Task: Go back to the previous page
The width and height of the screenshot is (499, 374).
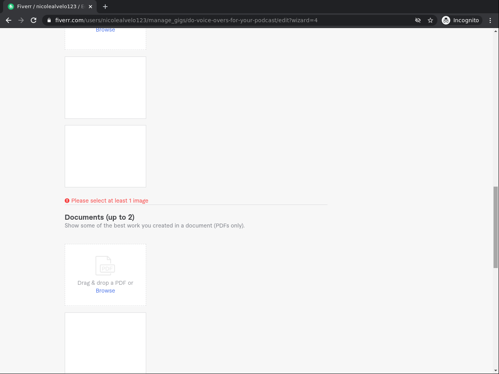Action: pyautogui.click(x=9, y=20)
